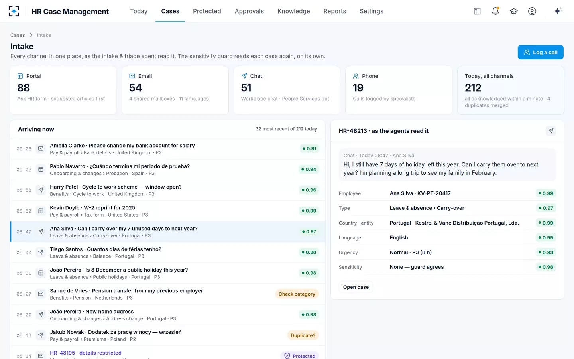
Task: Click the Duplicate? badge on Jakub Nowak row
Action: pos(303,335)
